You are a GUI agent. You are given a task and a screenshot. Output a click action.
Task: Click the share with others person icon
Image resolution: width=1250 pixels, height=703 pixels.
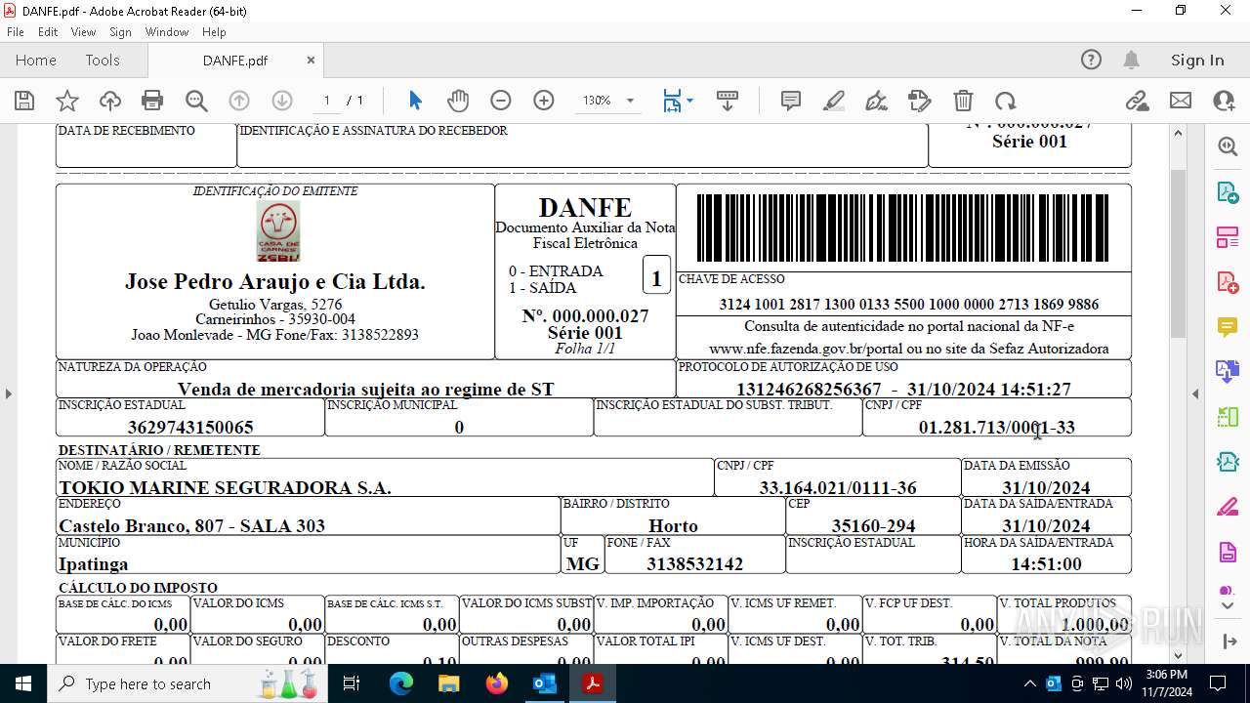click(x=1224, y=101)
